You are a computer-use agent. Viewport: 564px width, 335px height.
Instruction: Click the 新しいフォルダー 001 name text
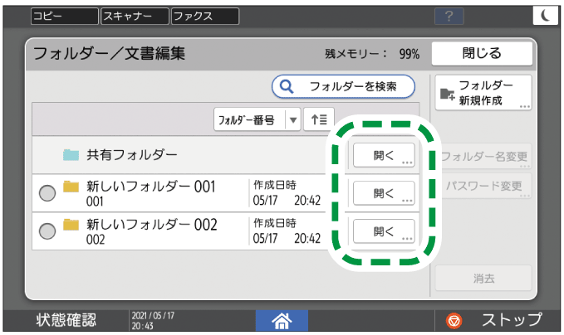(x=151, y=187)
